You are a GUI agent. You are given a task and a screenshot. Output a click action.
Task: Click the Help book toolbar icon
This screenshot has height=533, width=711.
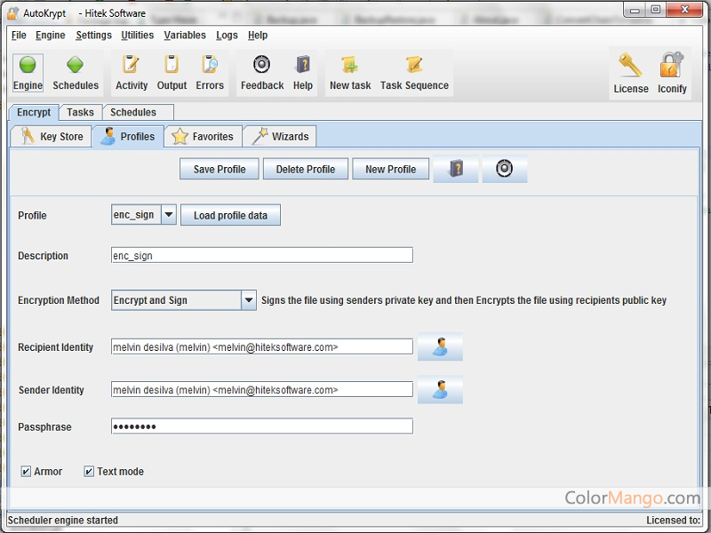click(303, 73)
